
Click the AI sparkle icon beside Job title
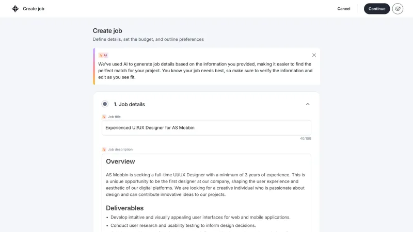coord(104,117)
